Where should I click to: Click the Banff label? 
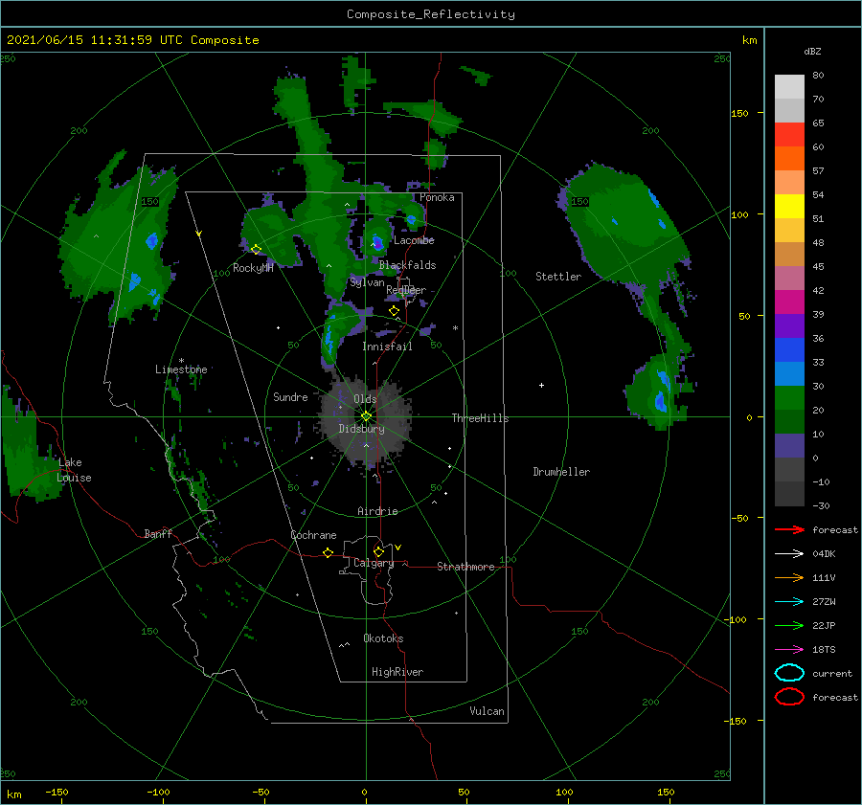(158, 533)
